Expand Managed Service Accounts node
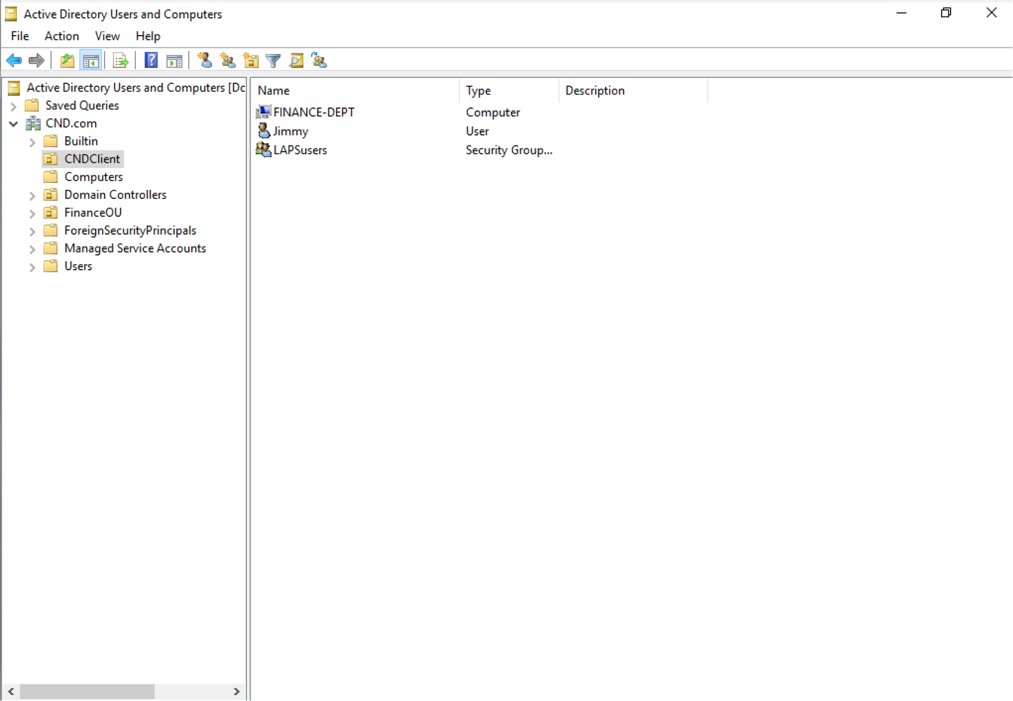Screen dimensions: 1013x701 (x=32, y=249)
